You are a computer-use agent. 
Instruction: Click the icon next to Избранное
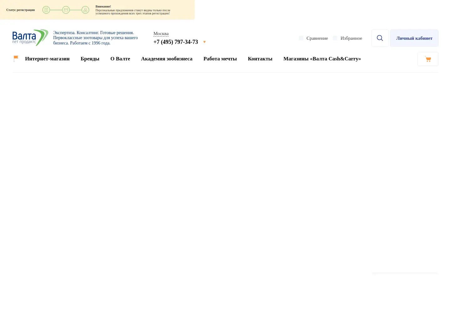(x=335, y=38)
